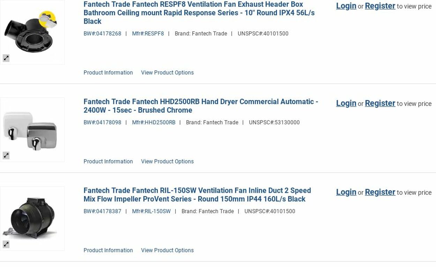Click Login beside the HHD2500RB hand dryer
Screen dimensions: 436x267
coord(346,103)
